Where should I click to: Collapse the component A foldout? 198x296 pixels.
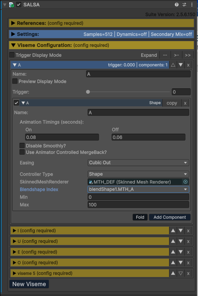tap(23, 103)
